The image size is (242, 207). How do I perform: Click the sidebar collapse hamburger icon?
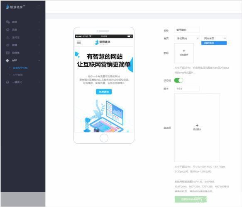38,7
